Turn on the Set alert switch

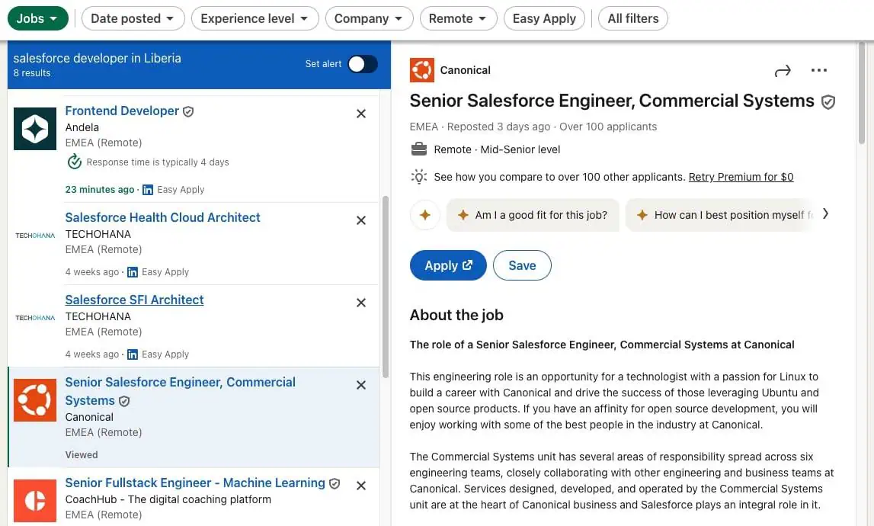click(x=363, y=64)
